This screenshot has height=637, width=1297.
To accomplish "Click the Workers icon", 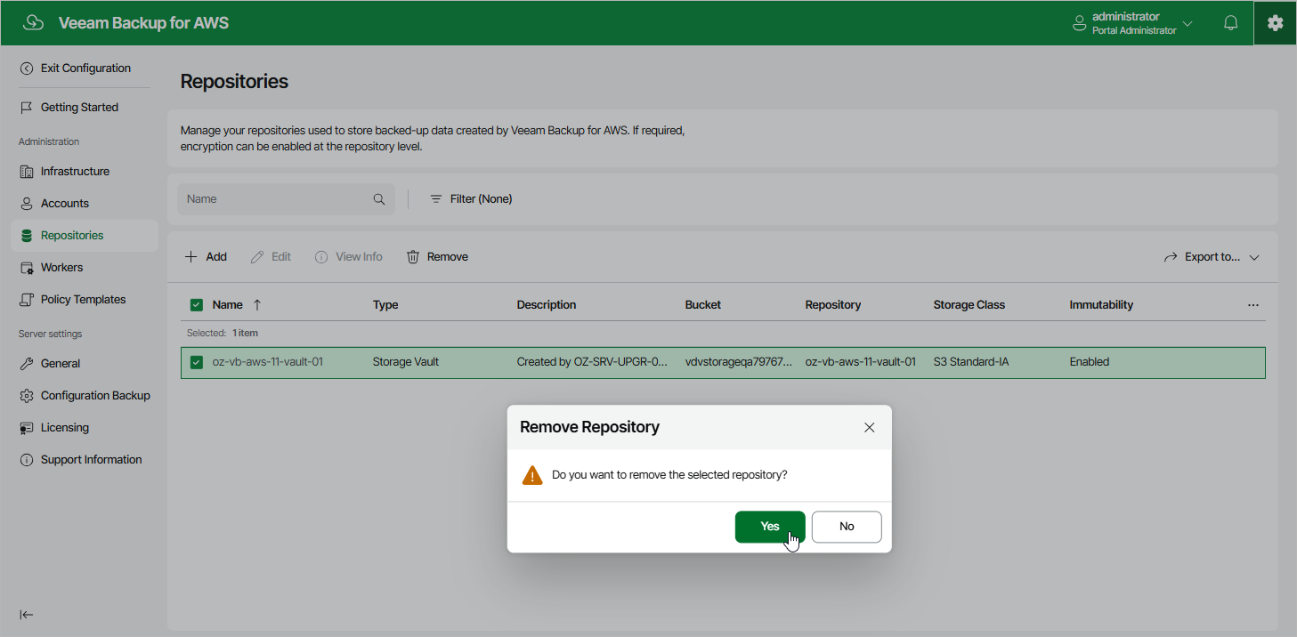I will point(27,268).
